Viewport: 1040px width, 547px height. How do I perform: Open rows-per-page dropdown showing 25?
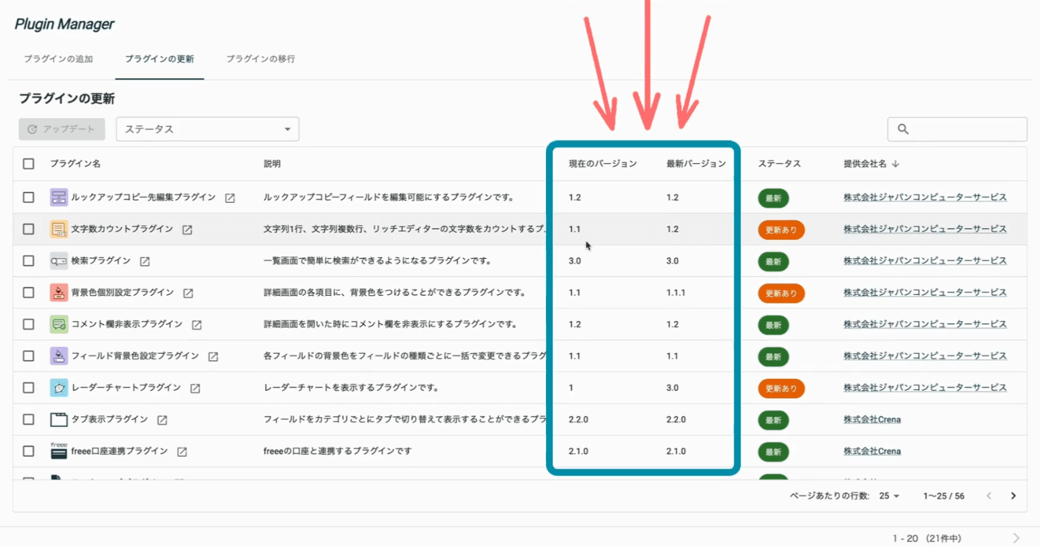(x=889, y=496)
